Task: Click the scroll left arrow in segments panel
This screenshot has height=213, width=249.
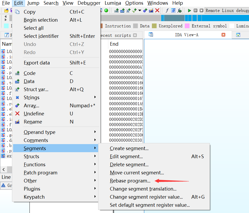Action: pyautogui.click(x=4, y=169)
